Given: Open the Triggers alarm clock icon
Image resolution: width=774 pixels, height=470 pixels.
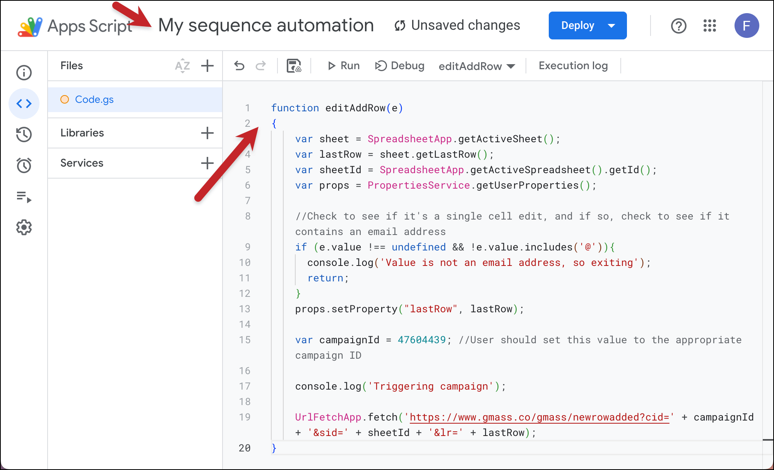Looking at the screenshot, I should click(x=24, y=165).
